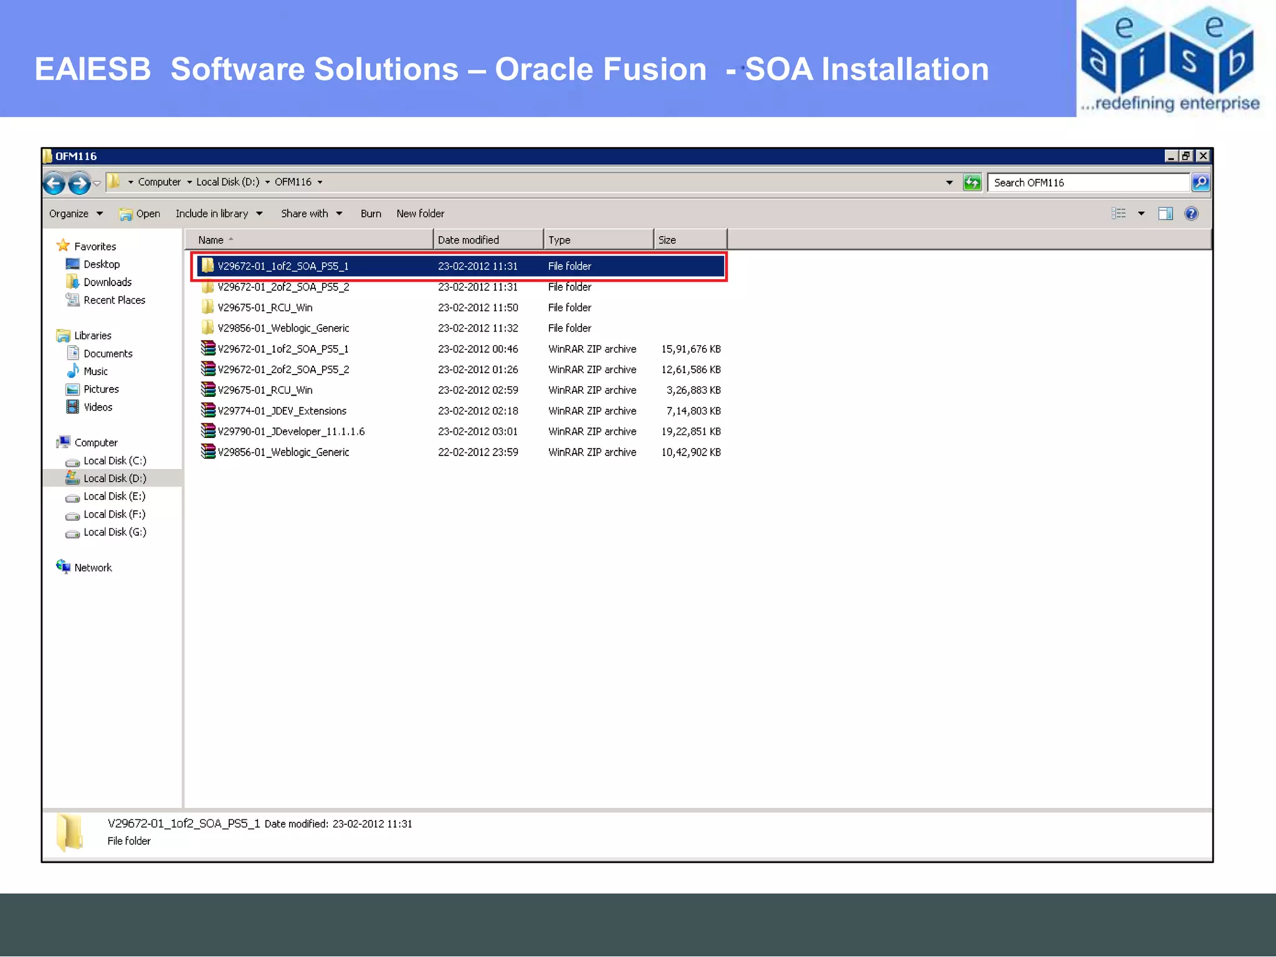The width and height of the screenshot is (1276, 957).
Task: Go forward with the Forward arrow button
Action: [x=79, y=183]
